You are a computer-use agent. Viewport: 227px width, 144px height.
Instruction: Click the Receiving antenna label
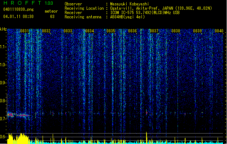click(x=83, y=17)
